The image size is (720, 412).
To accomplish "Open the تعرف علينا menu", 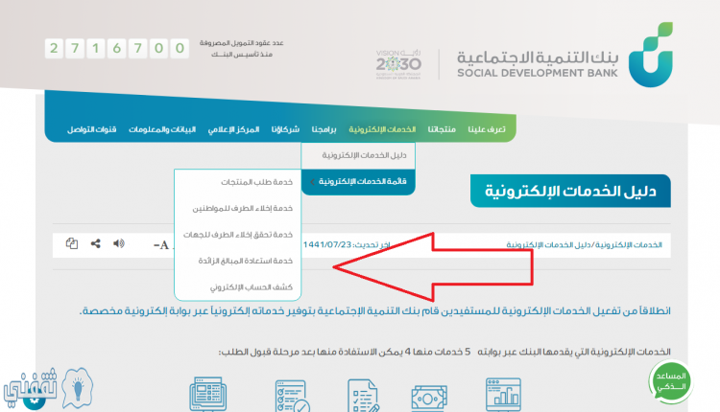I will [487, 129].
